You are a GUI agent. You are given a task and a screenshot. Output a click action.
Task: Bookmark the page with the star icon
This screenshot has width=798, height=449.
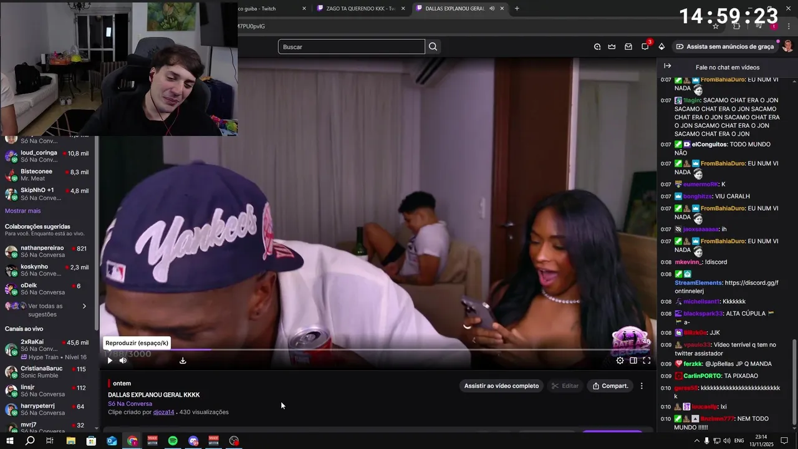click(716, 26)
